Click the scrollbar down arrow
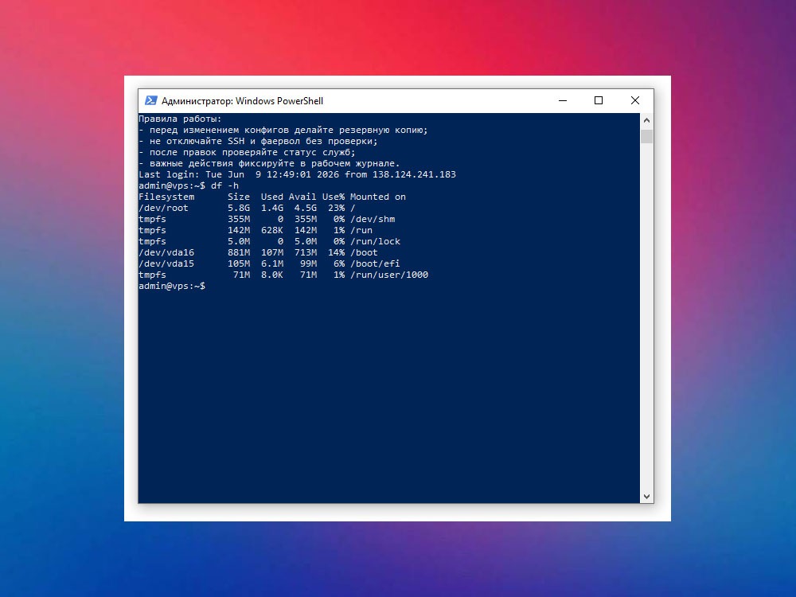The width and height of the screenshot is (796, 597). coord(646,497)
